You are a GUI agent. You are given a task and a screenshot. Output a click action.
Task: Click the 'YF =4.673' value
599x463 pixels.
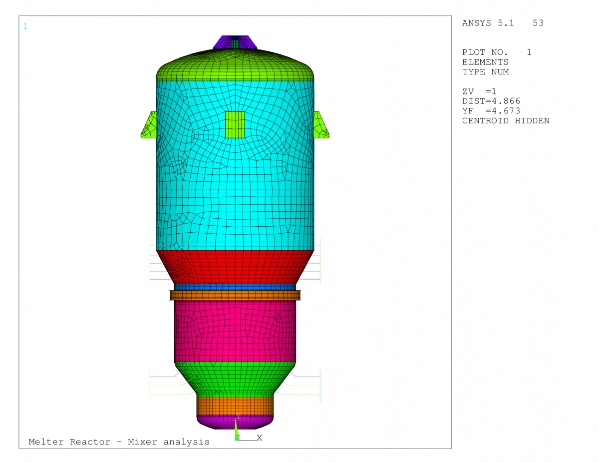pos(491,111)
